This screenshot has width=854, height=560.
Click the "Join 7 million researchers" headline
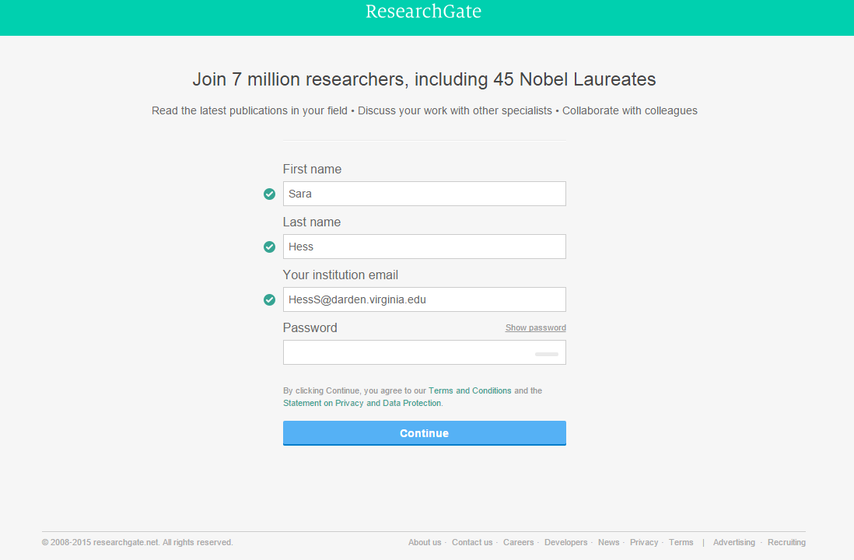click(x=424, y=79)
